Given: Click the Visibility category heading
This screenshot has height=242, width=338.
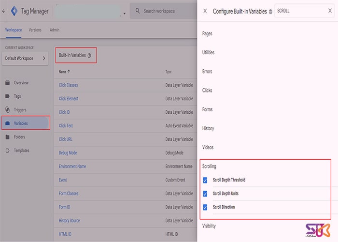Looking at the screenshot, I should [x=209, y=226].
